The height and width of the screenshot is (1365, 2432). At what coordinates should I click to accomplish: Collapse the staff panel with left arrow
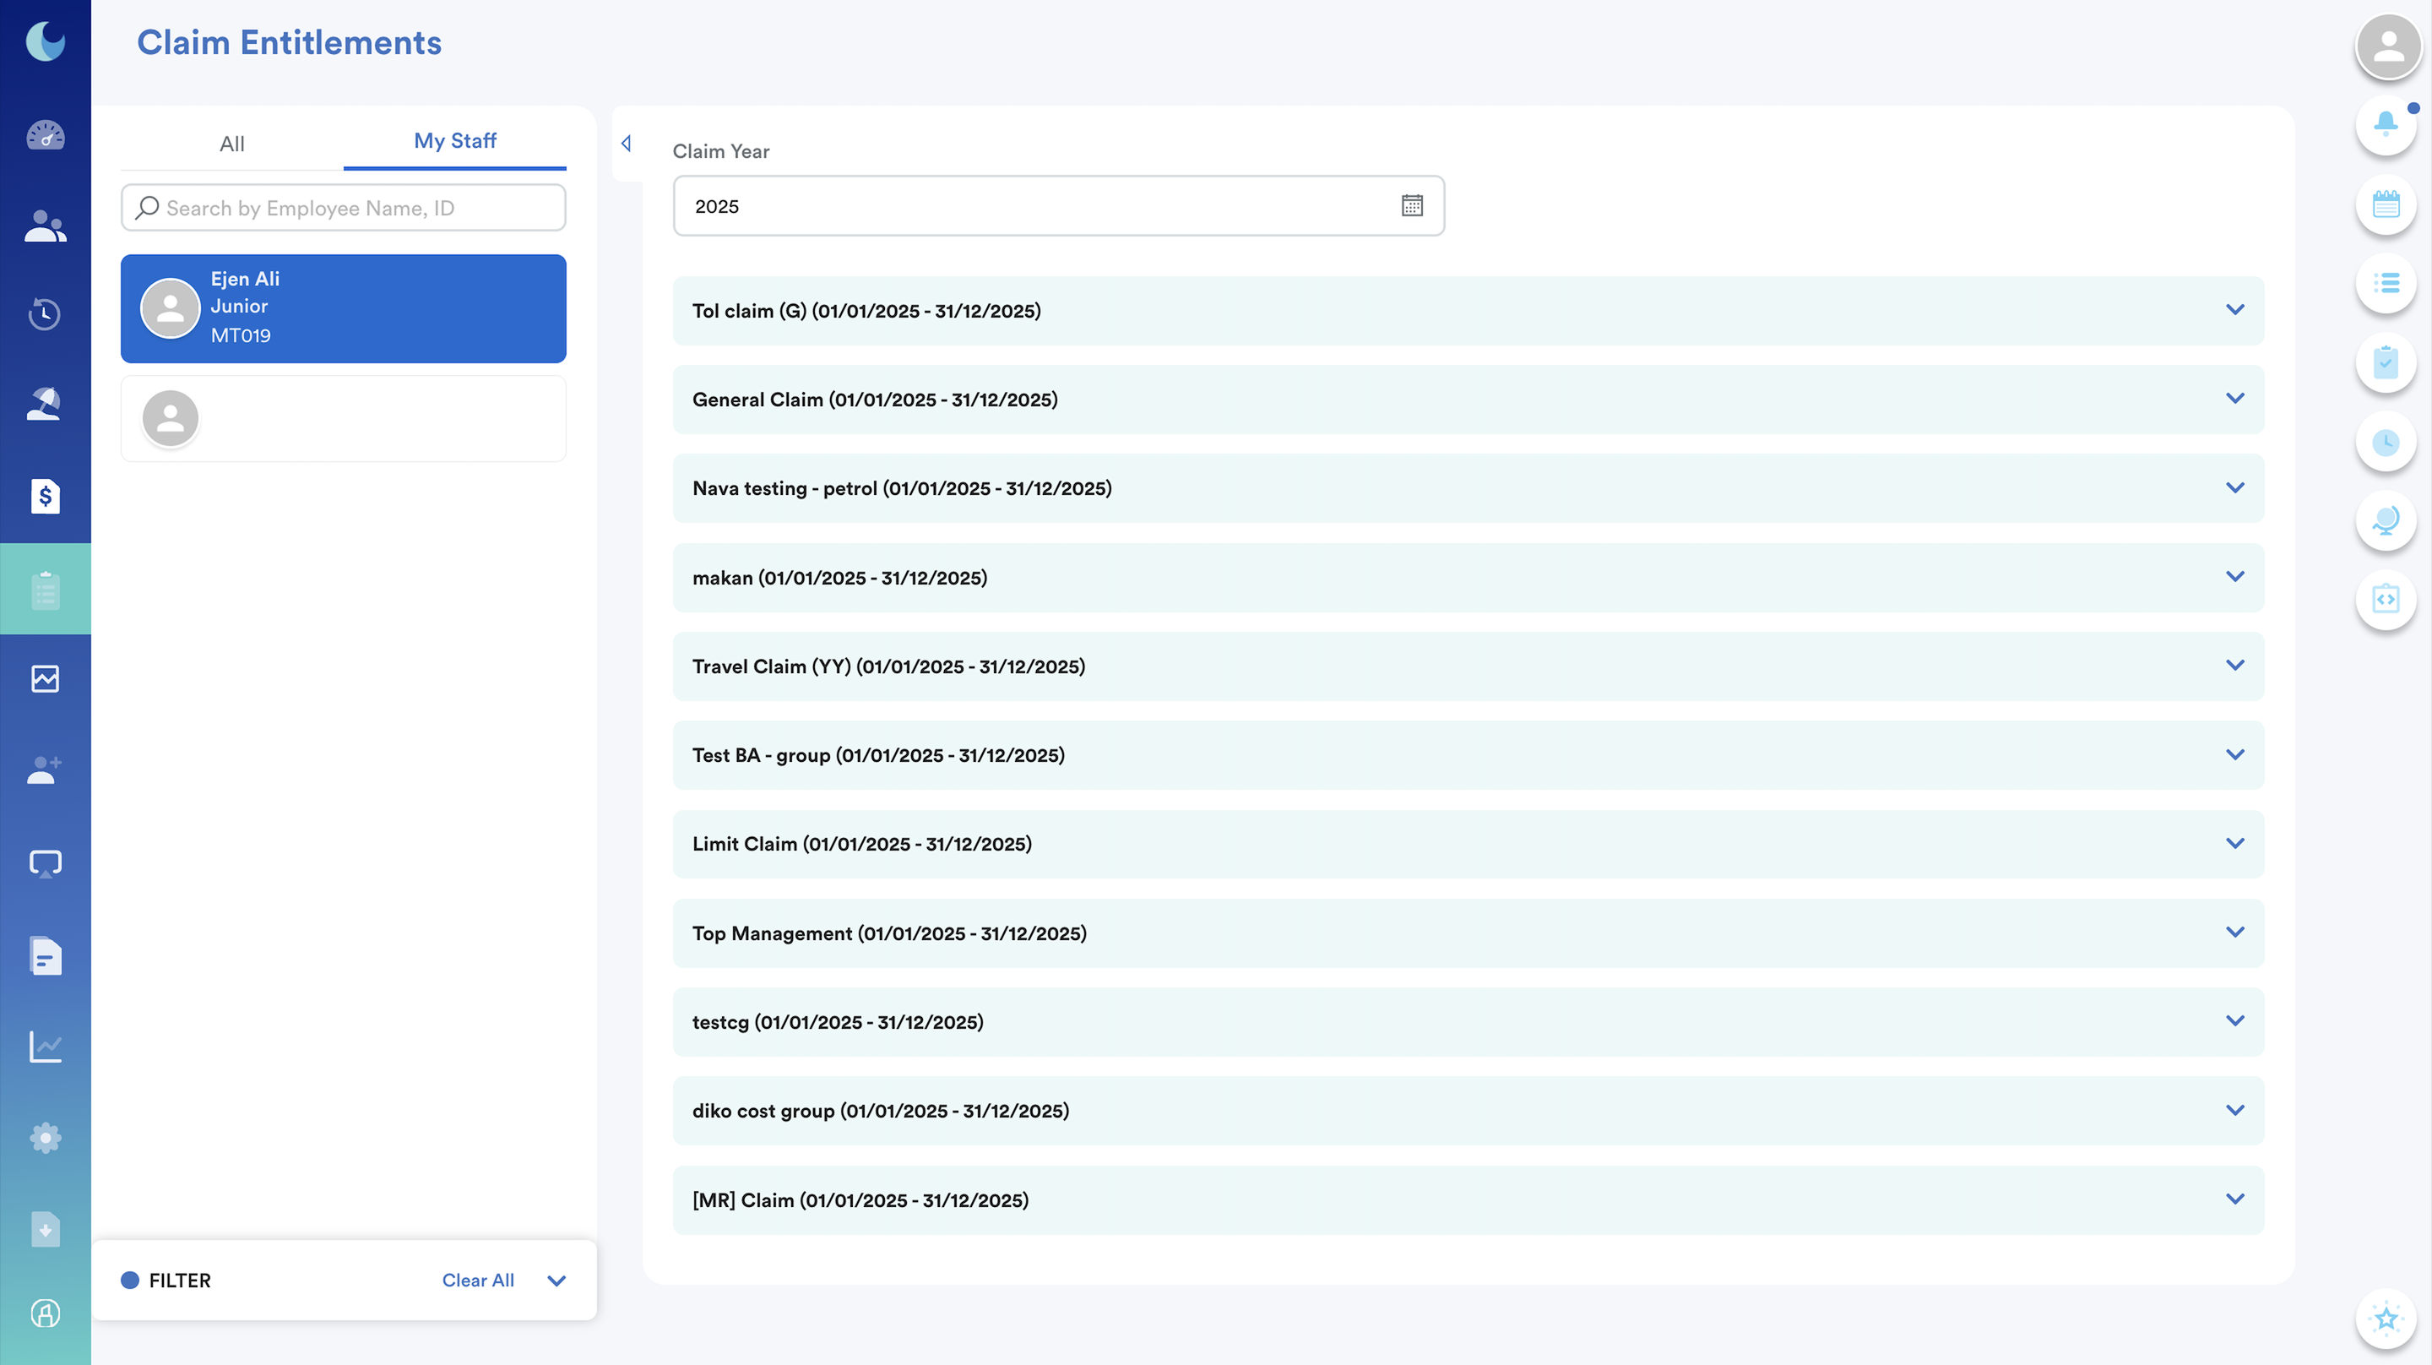626,144
